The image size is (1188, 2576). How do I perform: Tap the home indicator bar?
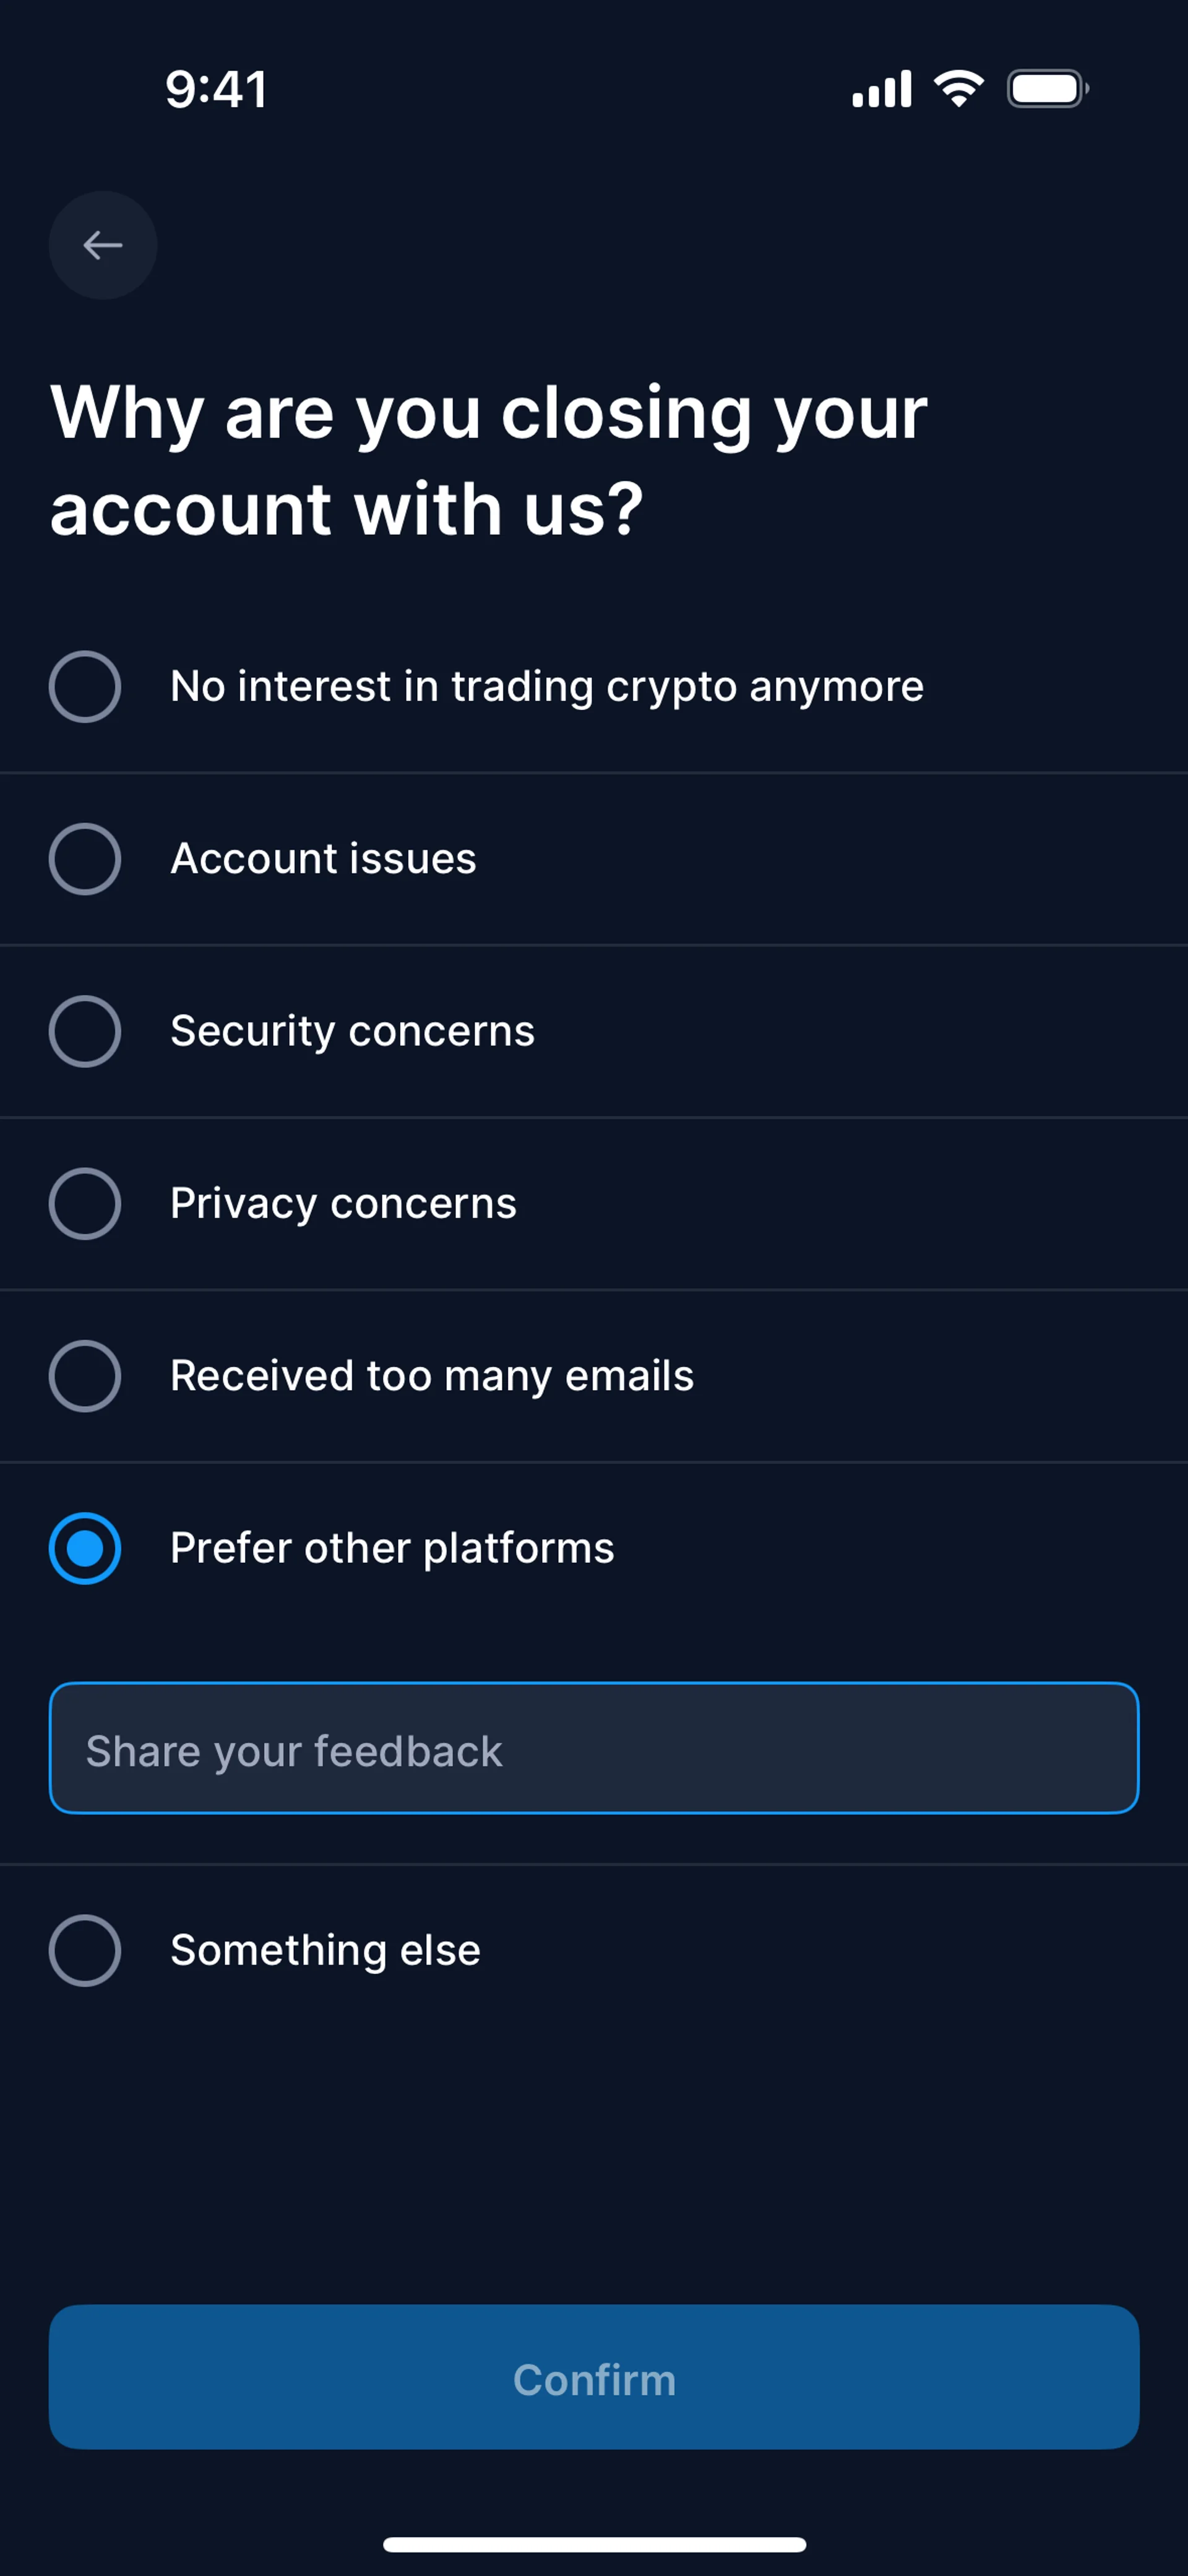tap(594, 2544)
